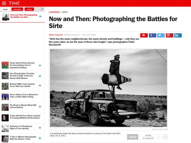Share article on Twitter
191x143 pixels.
point(161,35)
